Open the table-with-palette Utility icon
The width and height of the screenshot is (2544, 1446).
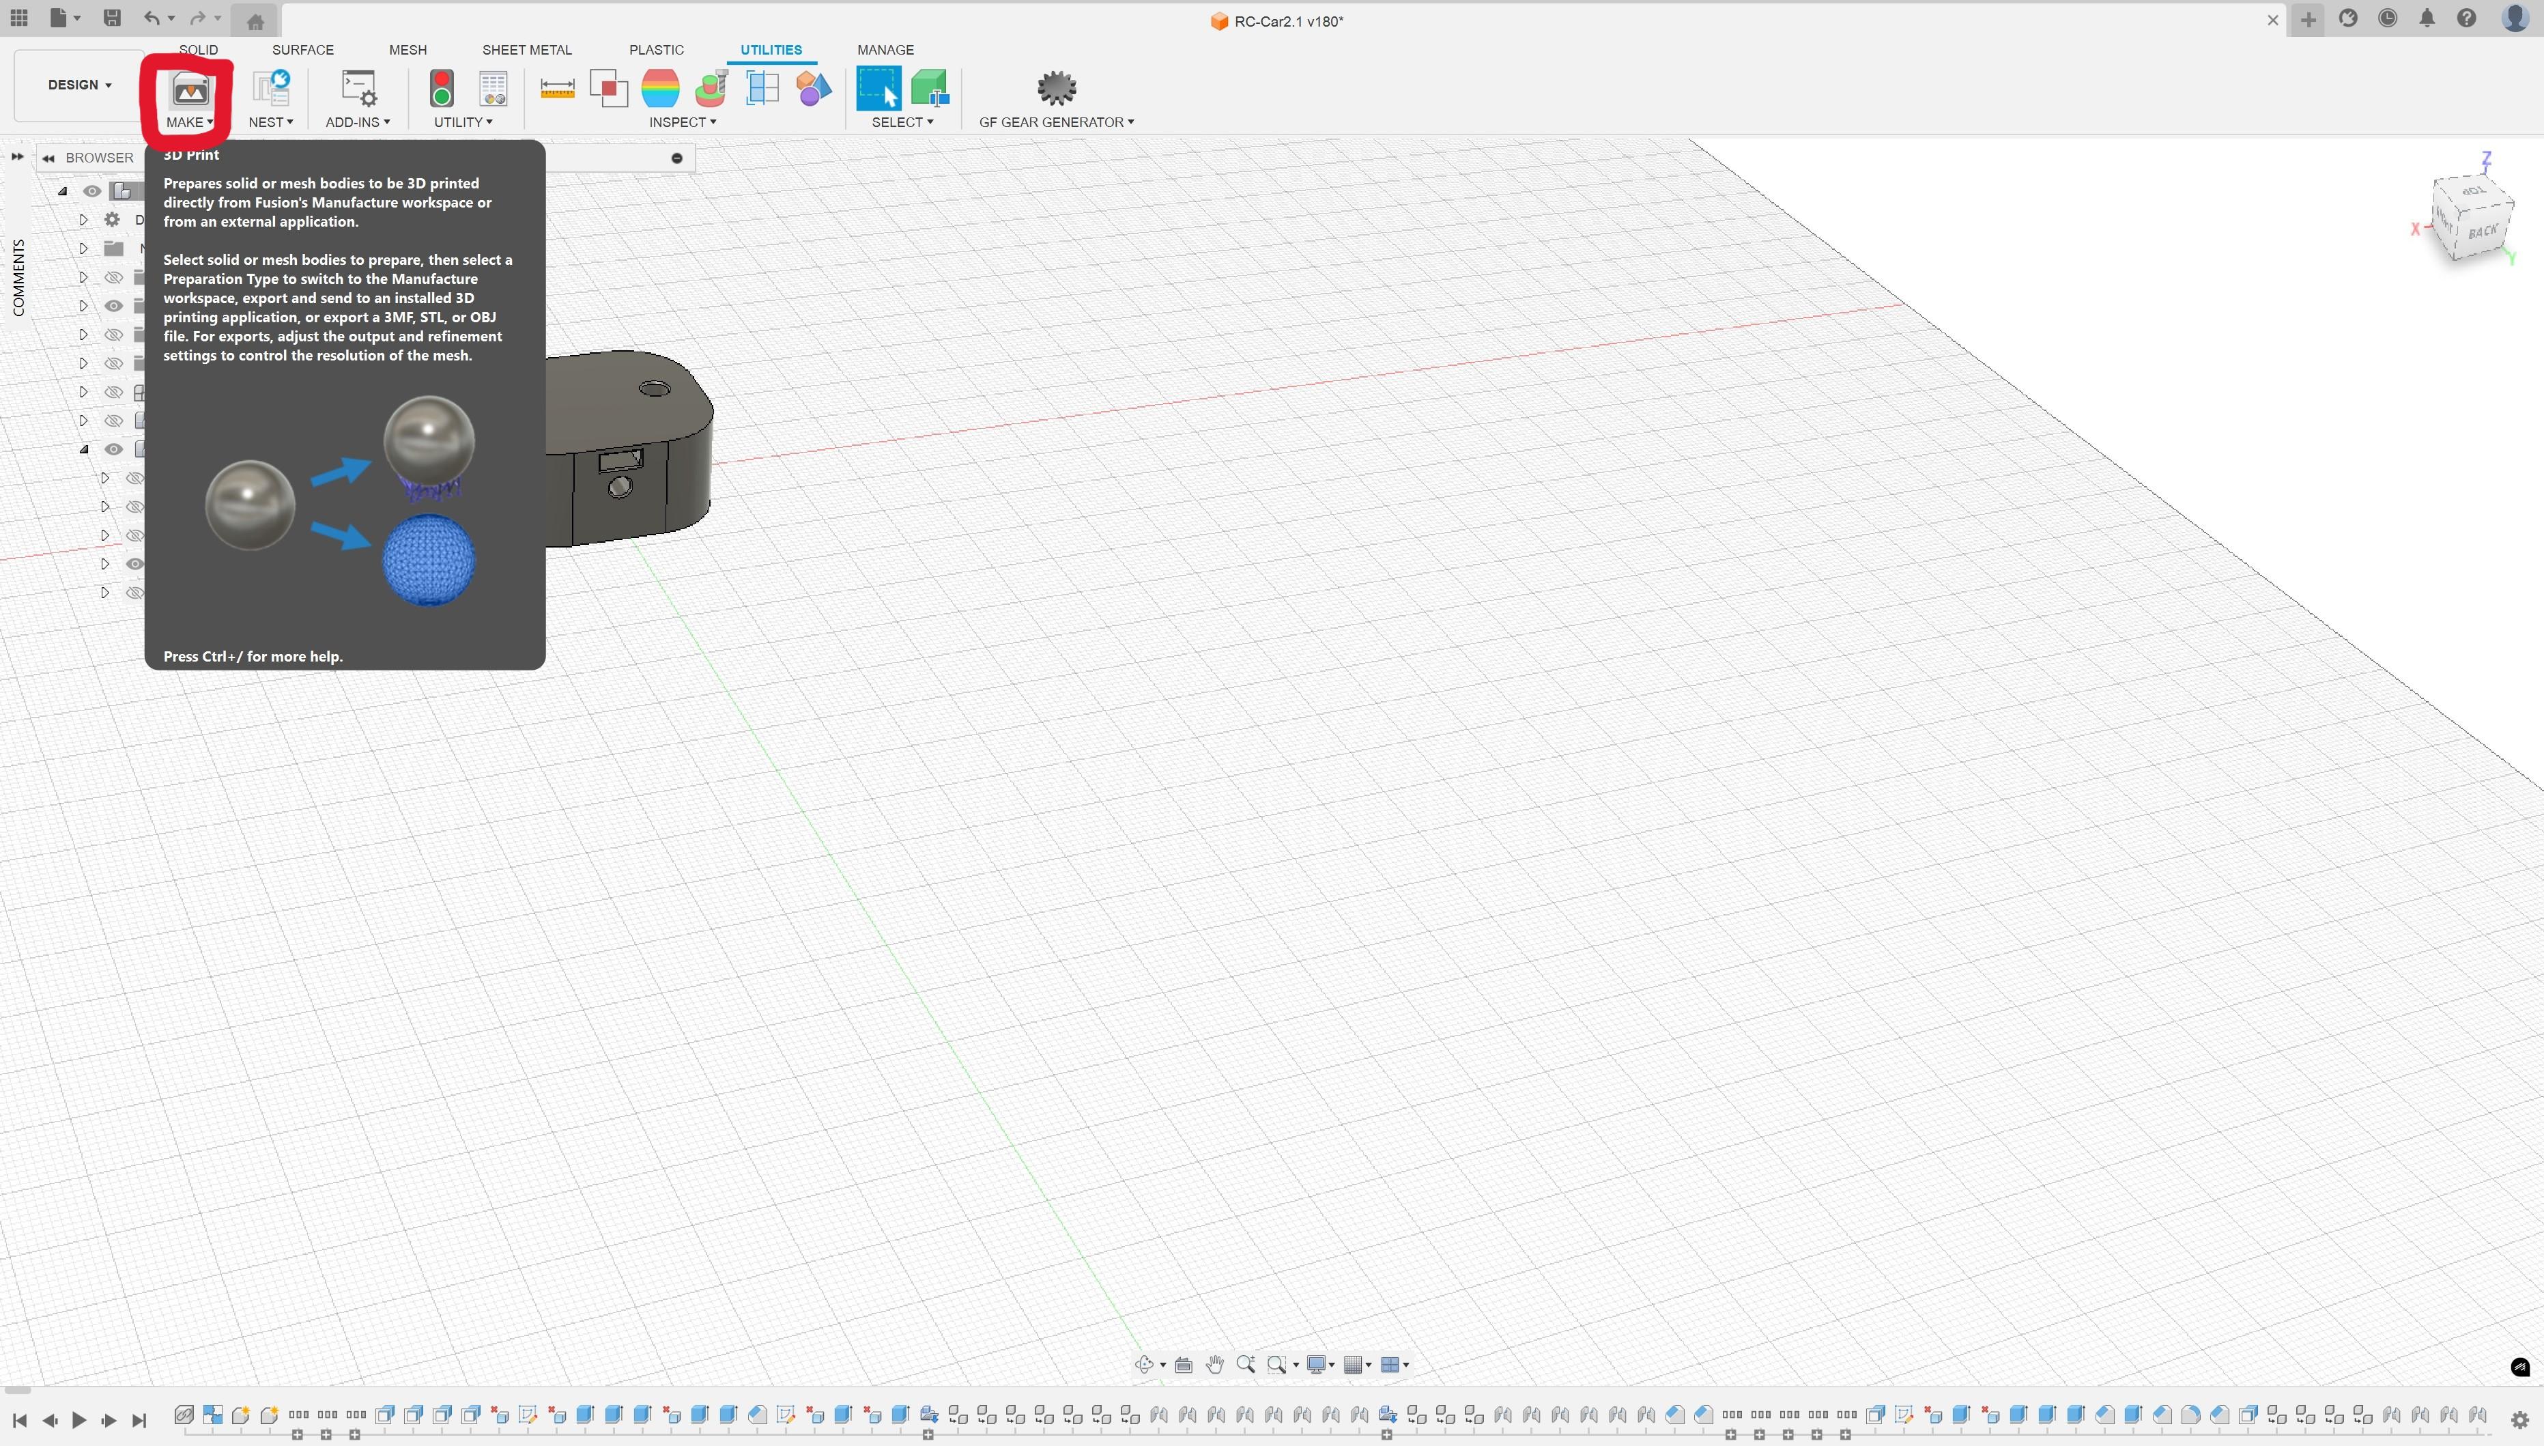pos(493,88)
